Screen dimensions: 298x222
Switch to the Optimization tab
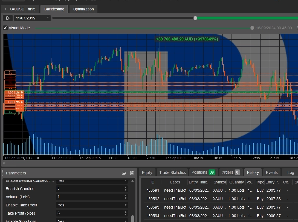(82, 9)
